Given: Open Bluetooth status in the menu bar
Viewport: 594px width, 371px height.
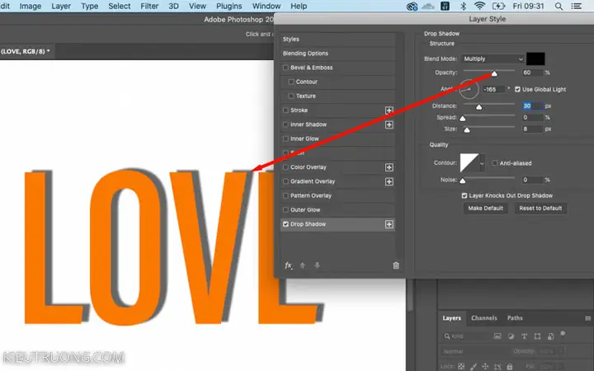Looking at the screenshot, I should (463, 6).
